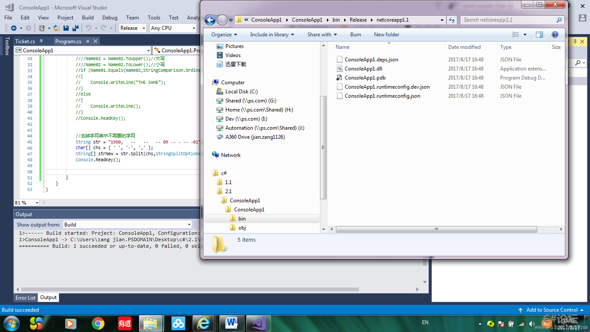This screenshot has width=590, height=332.
Task: Select ConsoleApp1.runtimeconfig.json file
Action: tap(382, 96)
